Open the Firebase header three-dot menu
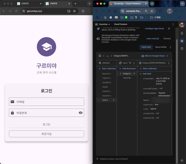The height and width of the screenshot is (164, 186). pos(173,24)
